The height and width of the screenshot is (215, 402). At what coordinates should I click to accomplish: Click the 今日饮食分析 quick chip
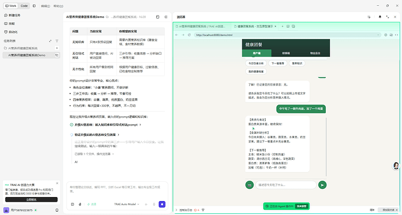tap(256, 63)
